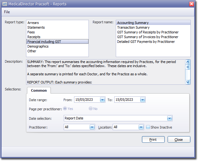Click the Close button
Viewport: 198px width, 161px height.
point(179,140)
